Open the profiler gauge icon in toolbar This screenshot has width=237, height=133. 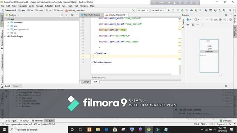coord(191,10)
